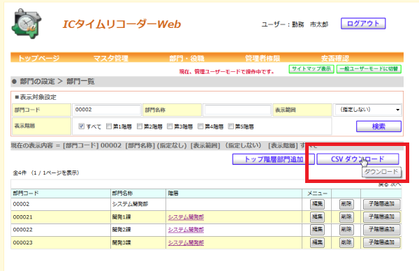The image size is (419, 271).
Task: Click 編集 for department 000021
Action: (x=317, y=217)
